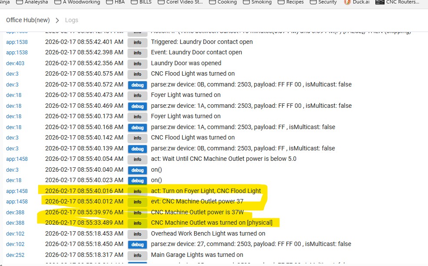Click debug badge on dev:3 on() row
Image resolution: width=428 pixels, height=266 pixels.
(137, 170)
